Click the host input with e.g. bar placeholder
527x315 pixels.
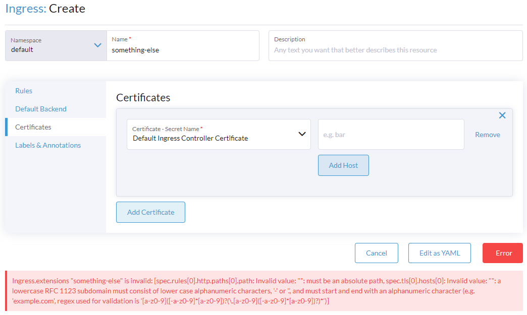tap(391, 134)
